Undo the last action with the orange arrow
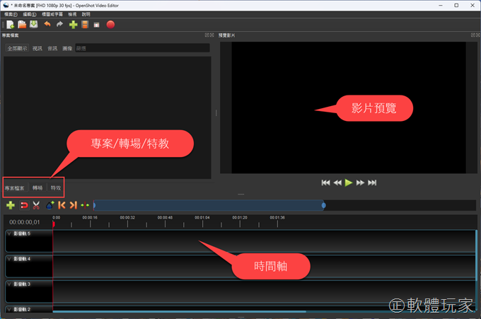 (47, 25)
